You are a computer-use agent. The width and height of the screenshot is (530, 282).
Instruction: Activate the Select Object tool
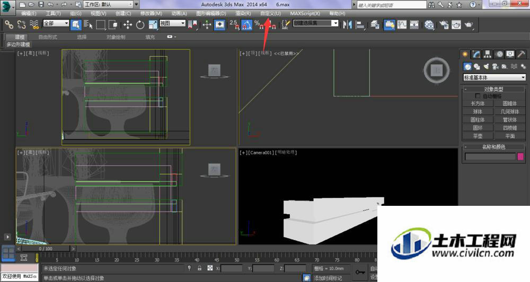76,24
